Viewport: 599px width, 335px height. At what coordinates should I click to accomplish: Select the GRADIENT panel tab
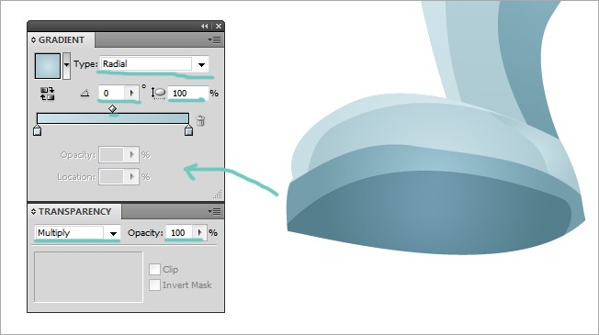pos(62,40)
